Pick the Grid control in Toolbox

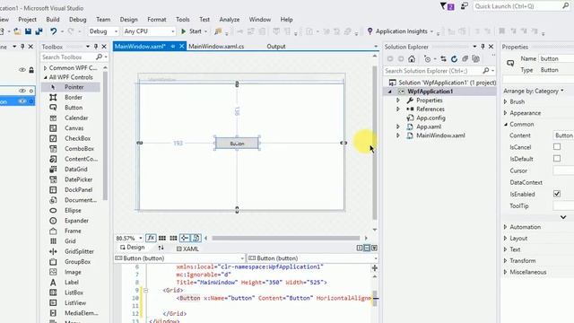coord(70,241)
